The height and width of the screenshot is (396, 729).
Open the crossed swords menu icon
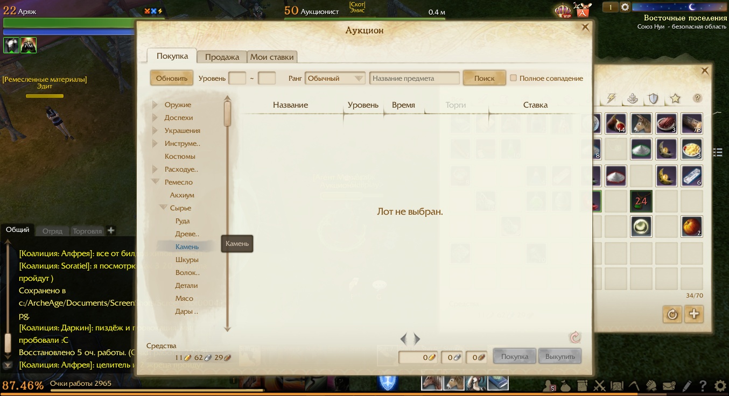click(x=599, y=386)
